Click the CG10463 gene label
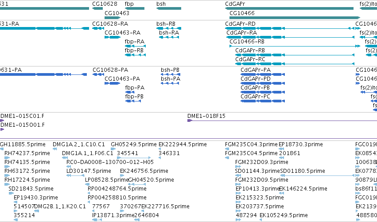Viewport: 377px width, 222px height. tap(117, 13)
